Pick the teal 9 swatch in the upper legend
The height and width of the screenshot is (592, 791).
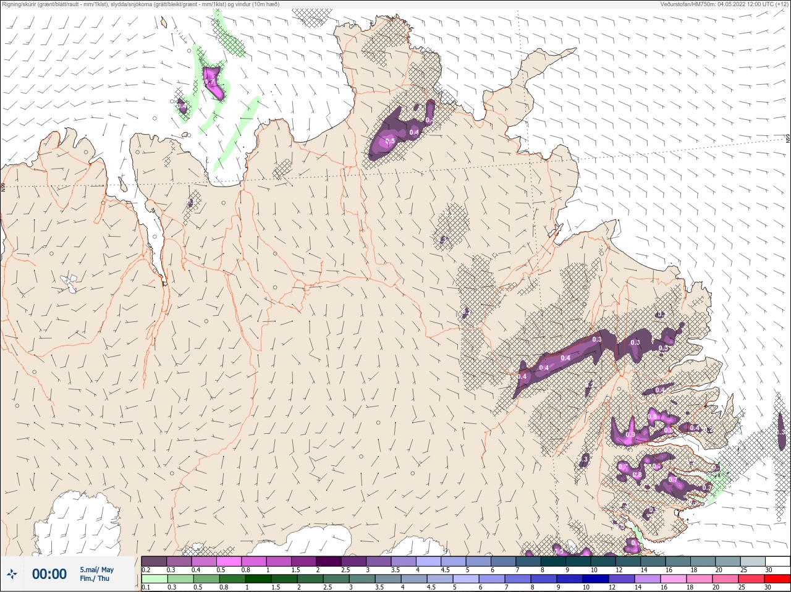[578, 561]
